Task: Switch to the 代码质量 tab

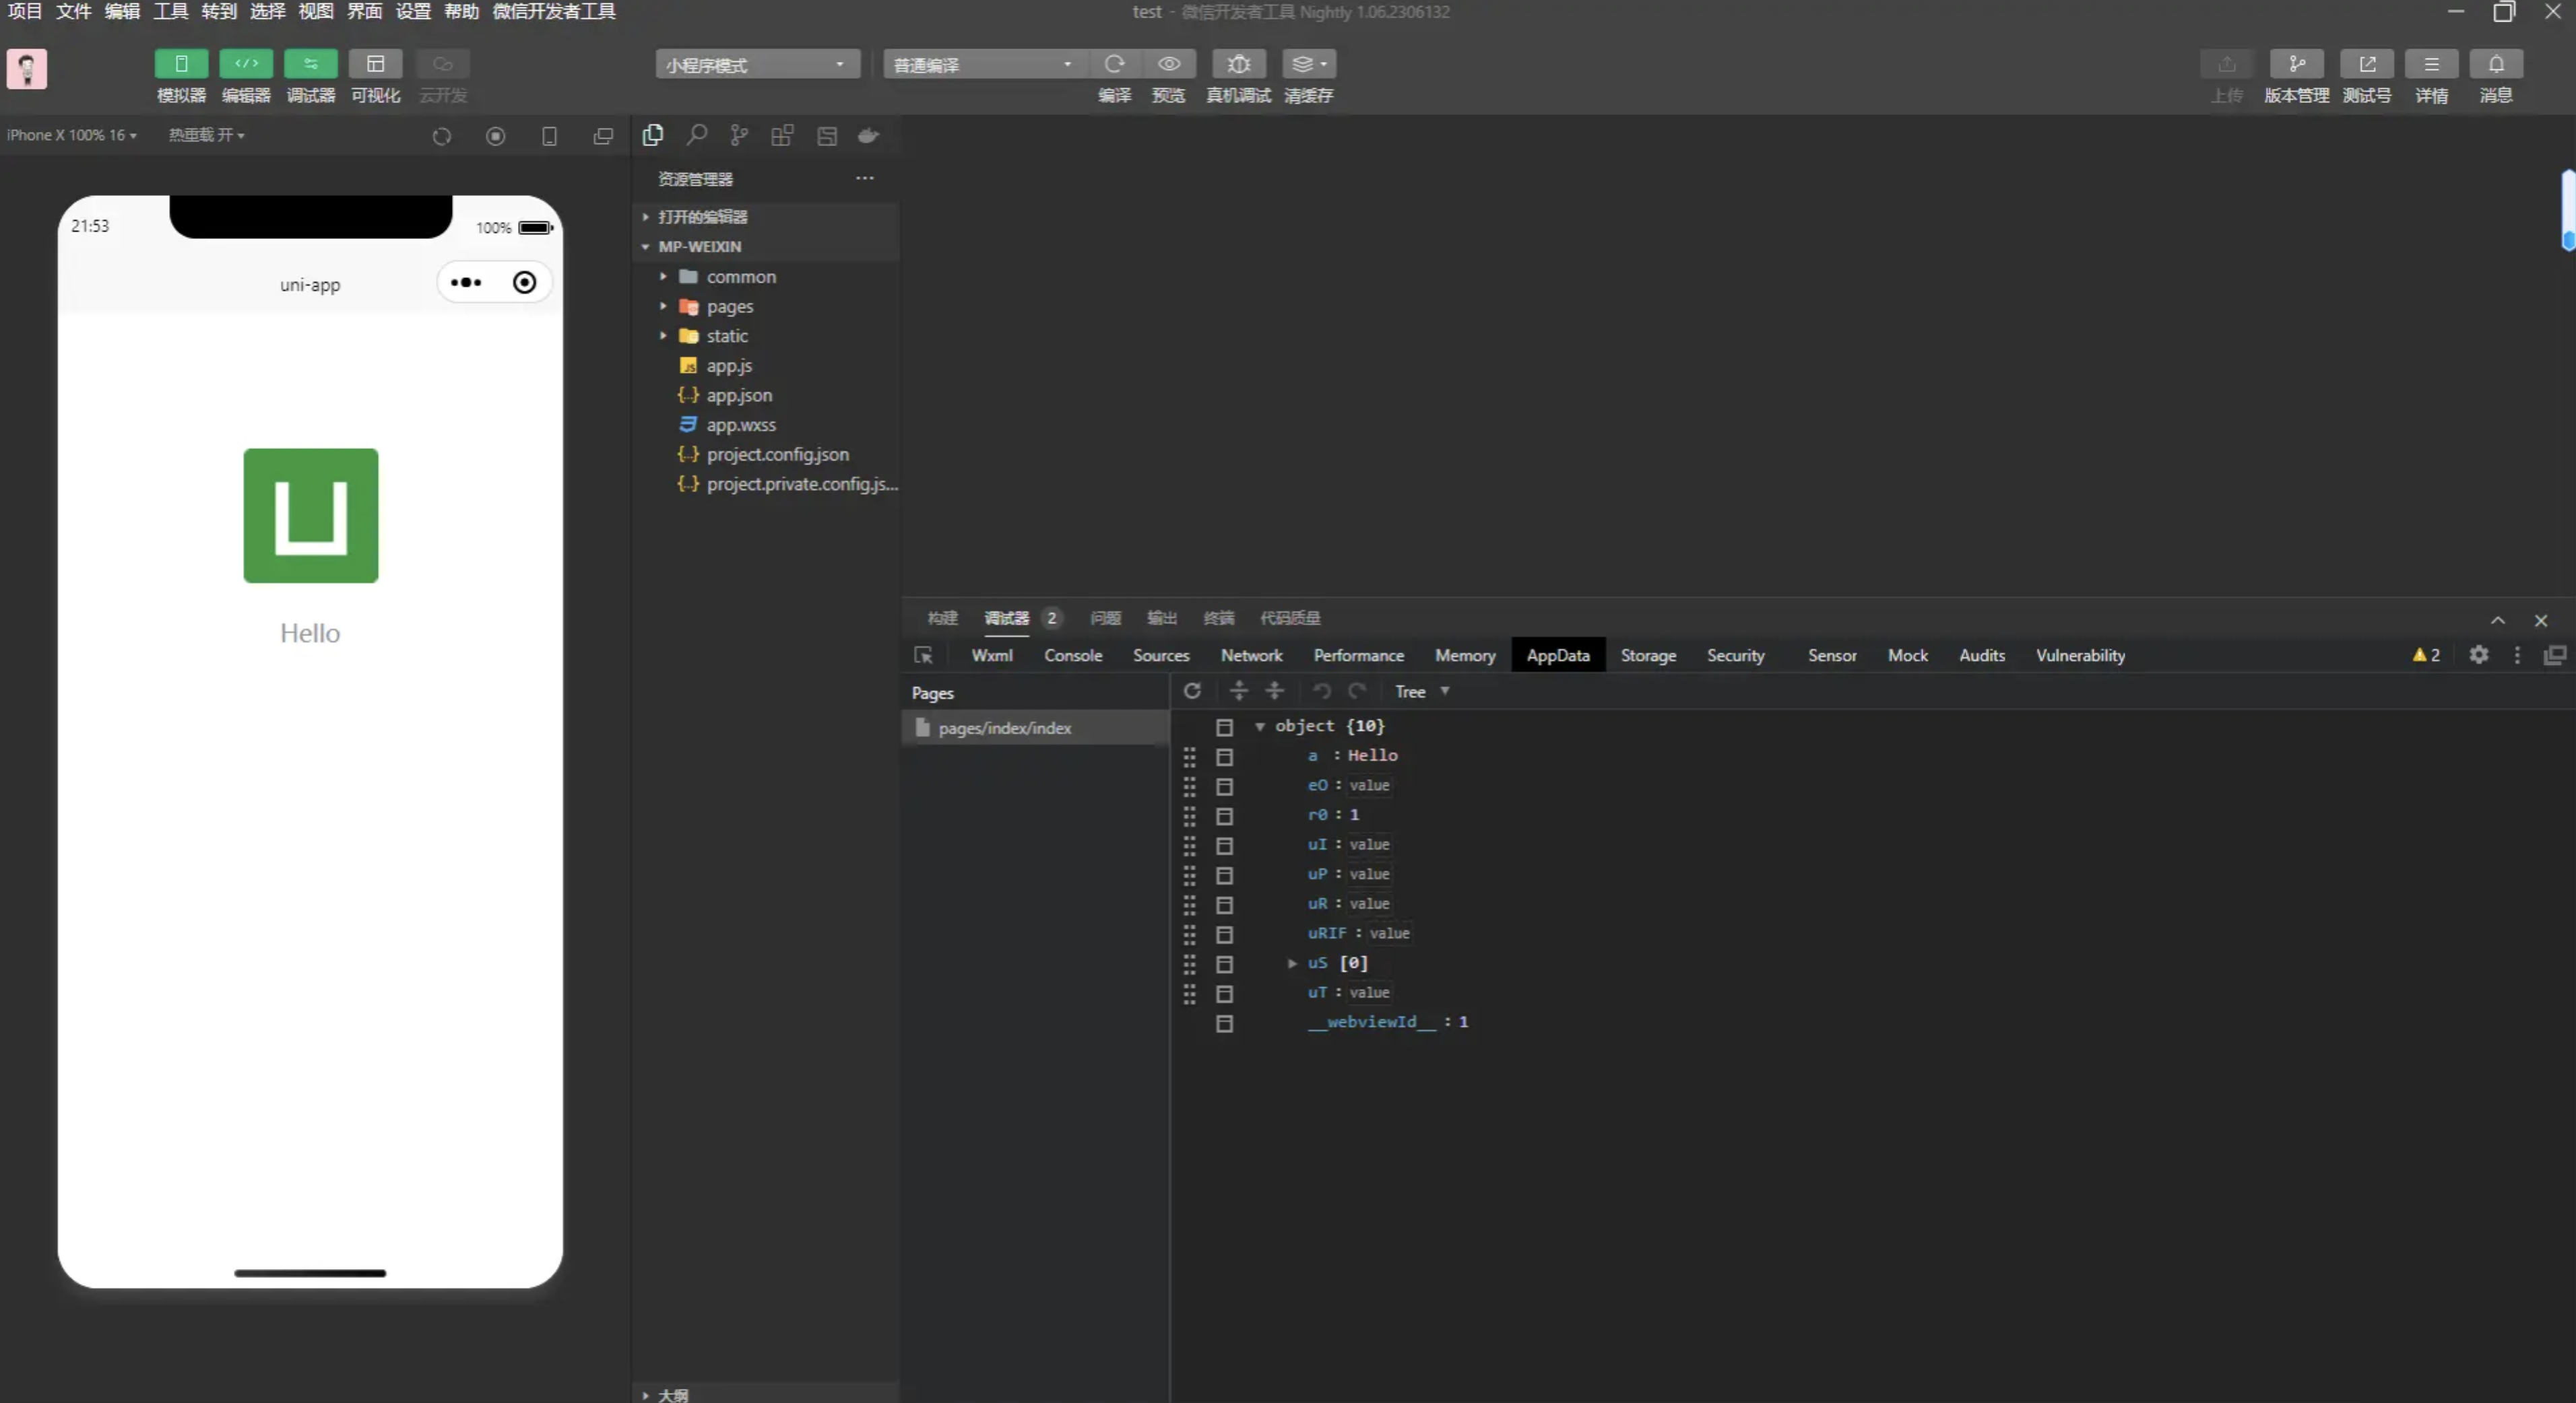Action: coord(1290,619)
